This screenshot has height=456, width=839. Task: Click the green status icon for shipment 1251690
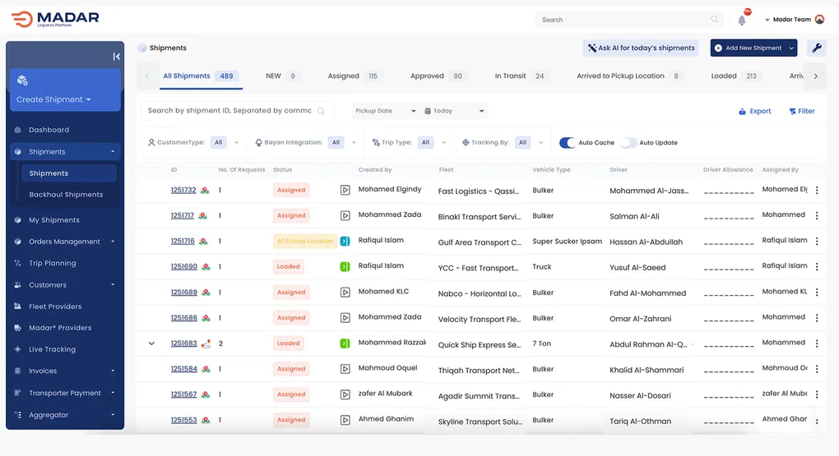(345, 267)
